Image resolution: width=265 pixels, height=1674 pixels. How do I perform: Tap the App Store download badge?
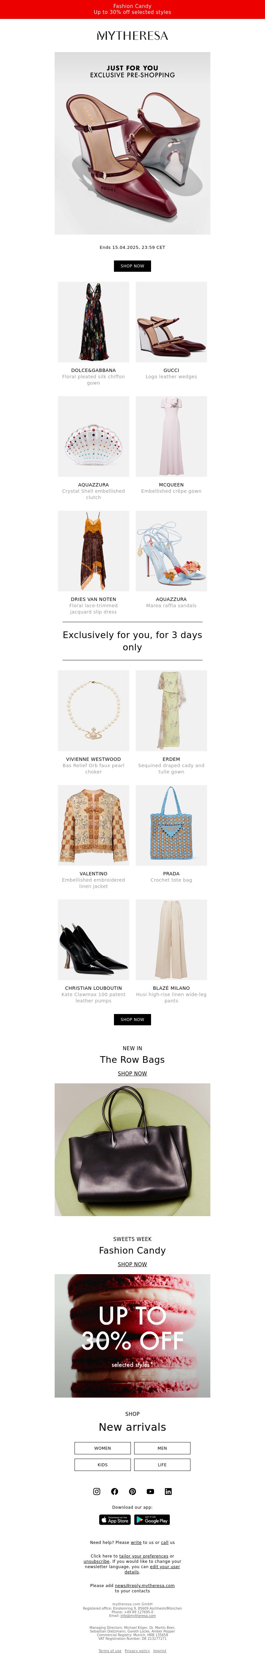(115, 1520)
